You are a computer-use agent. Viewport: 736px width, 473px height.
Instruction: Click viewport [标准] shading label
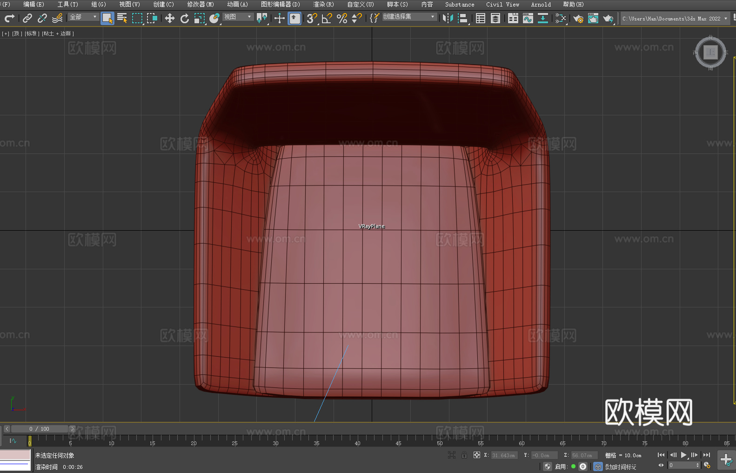pyautogui.click(x=32, y=33)
